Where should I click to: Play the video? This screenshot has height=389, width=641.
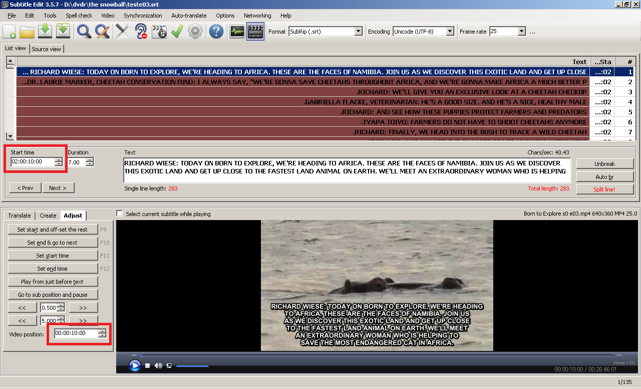pos(135,366)
